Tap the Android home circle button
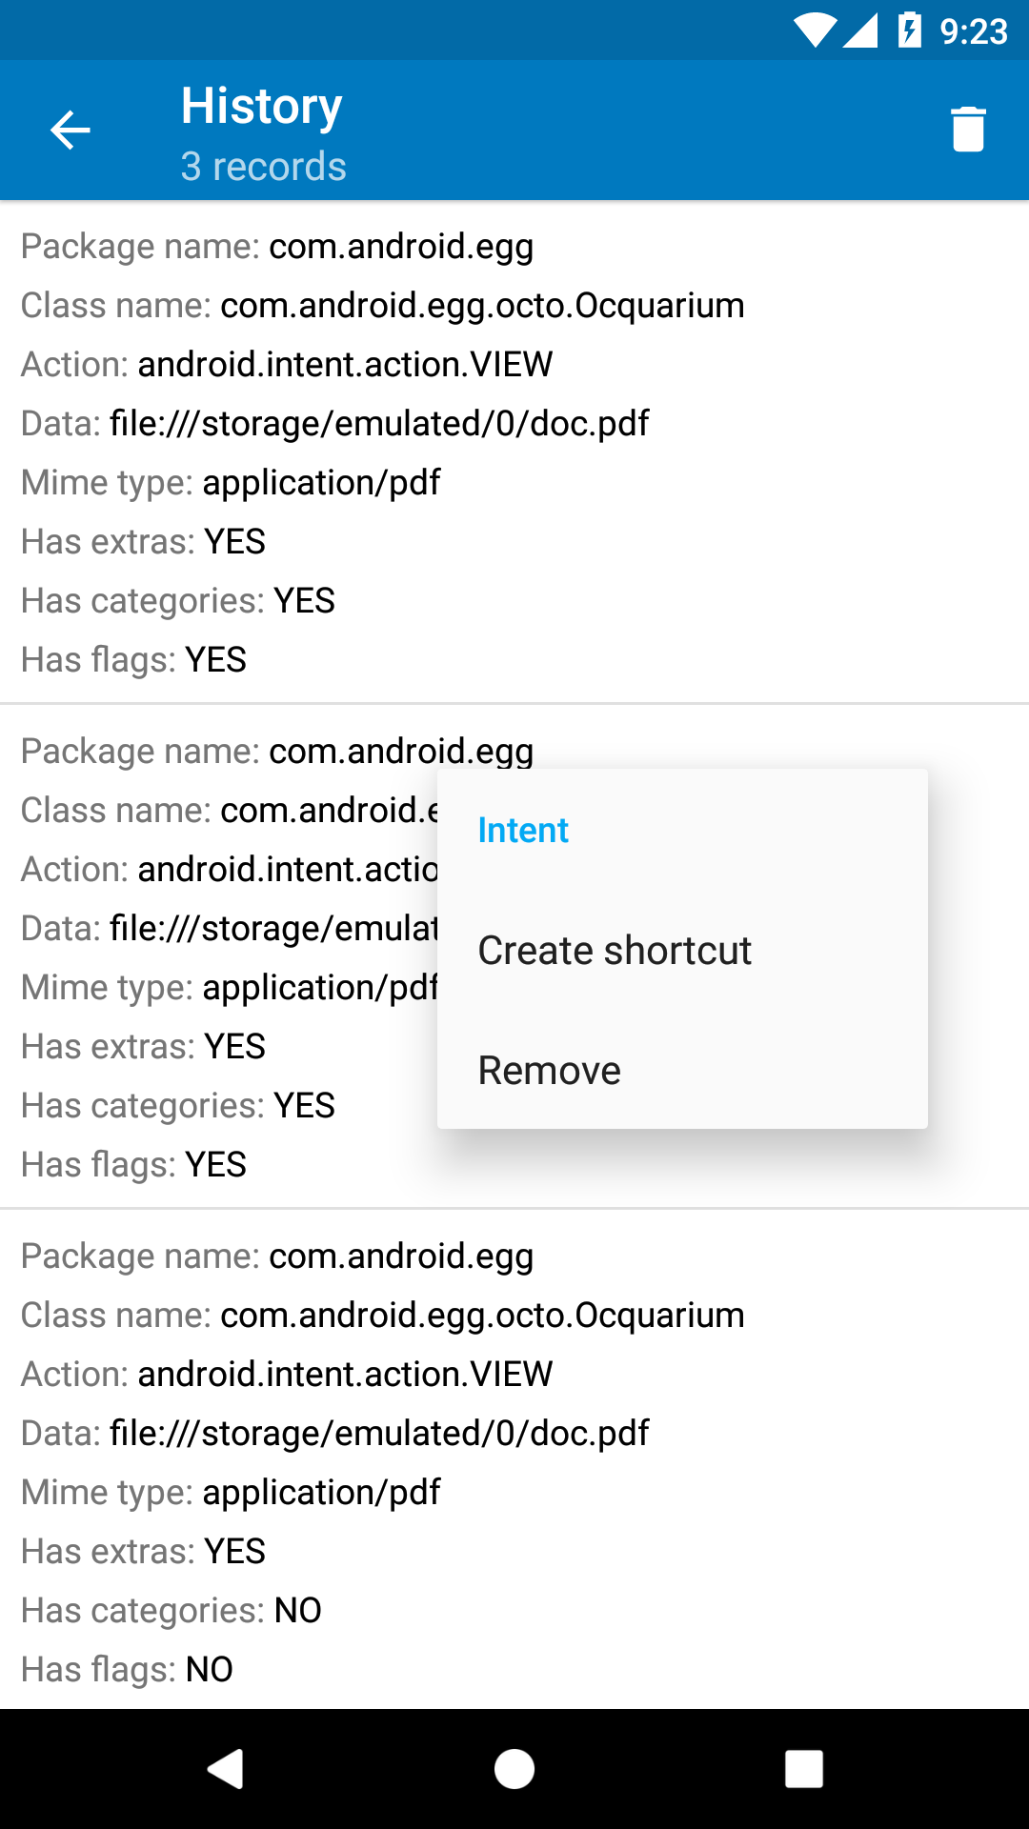 (514, 1769)
